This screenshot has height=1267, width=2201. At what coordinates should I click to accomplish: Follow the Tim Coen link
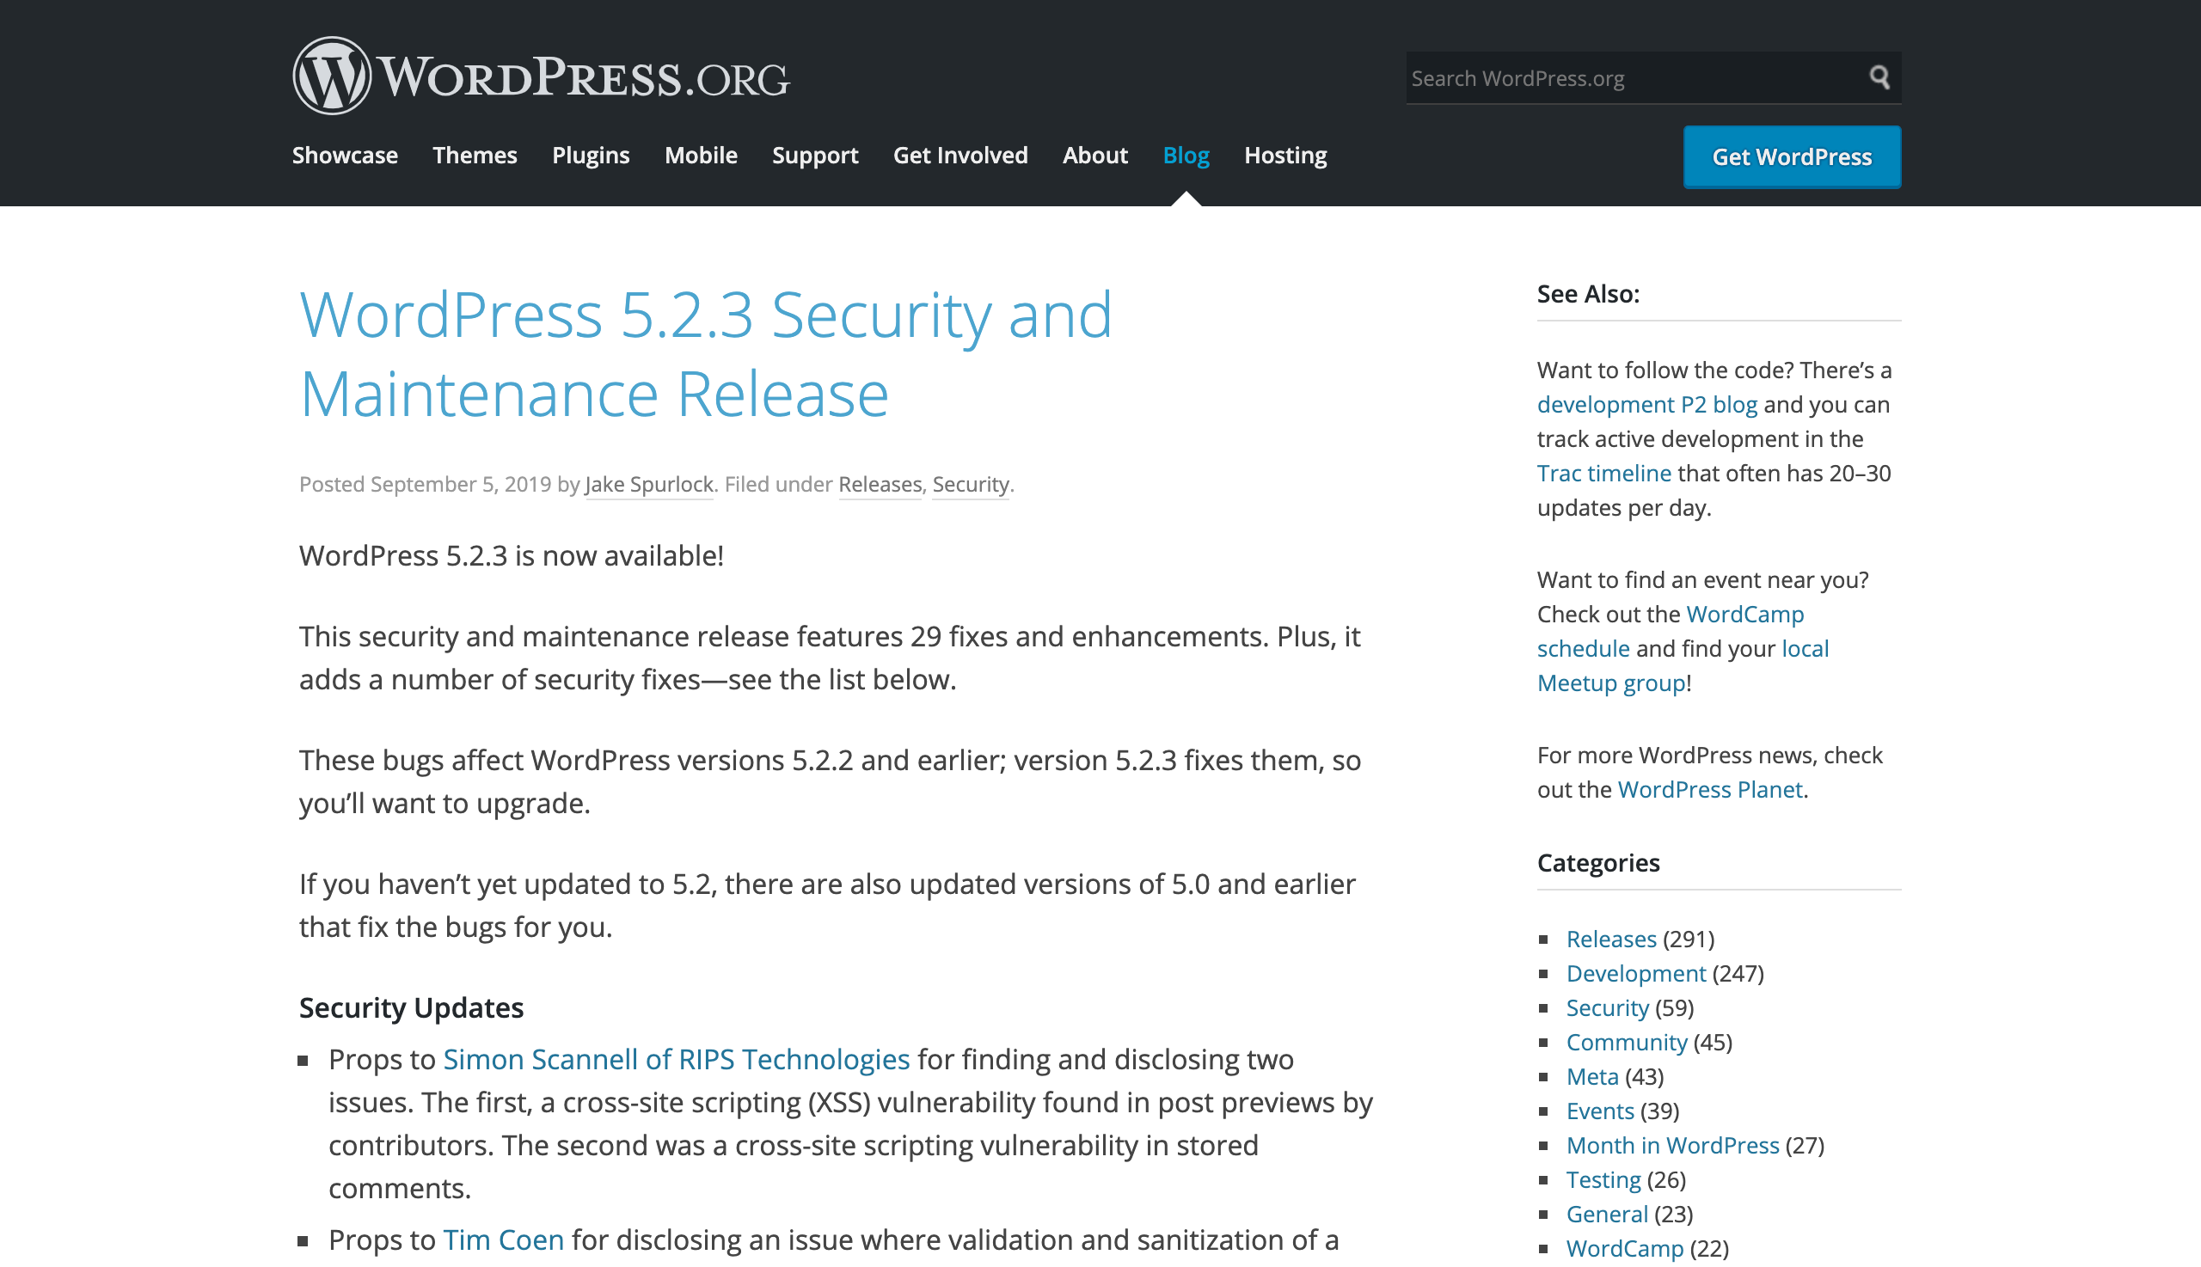click(503, 1239)
